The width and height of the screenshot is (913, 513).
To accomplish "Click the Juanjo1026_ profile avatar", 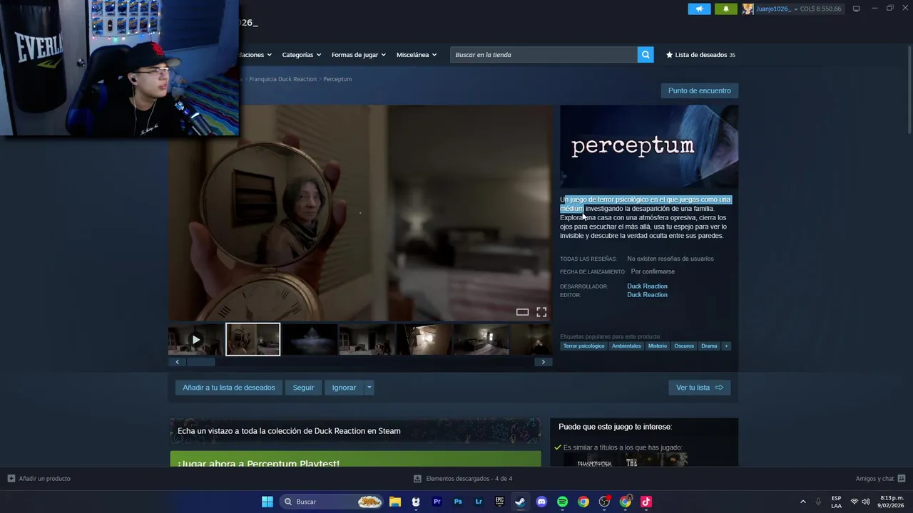I will tap(748, 9).
